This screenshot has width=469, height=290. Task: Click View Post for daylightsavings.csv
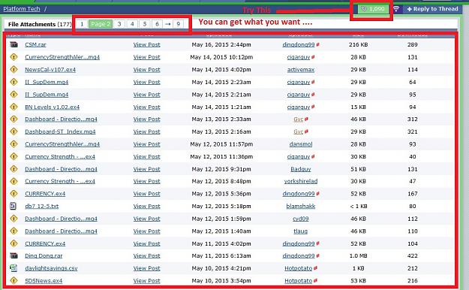click(146, 268)
